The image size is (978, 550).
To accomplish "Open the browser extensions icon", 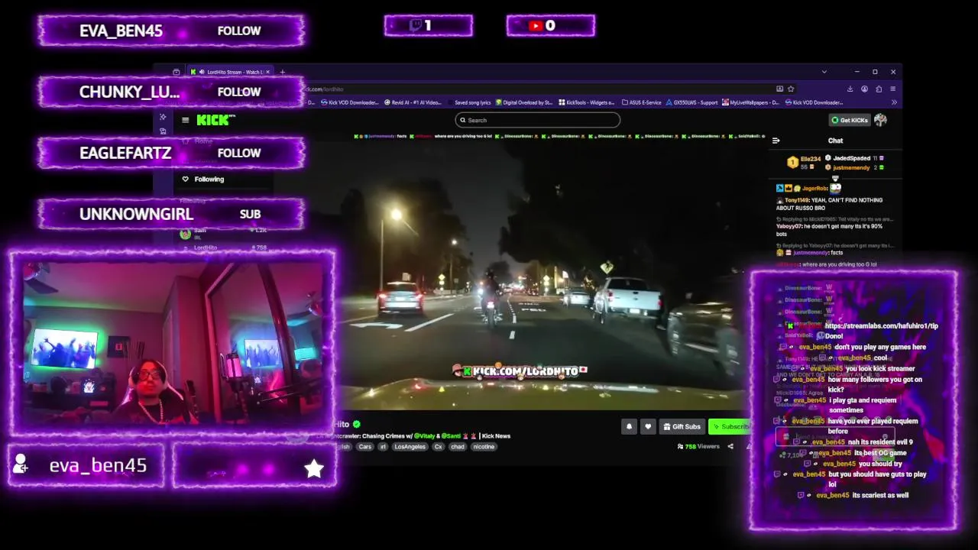I will [x=879, y=89].
